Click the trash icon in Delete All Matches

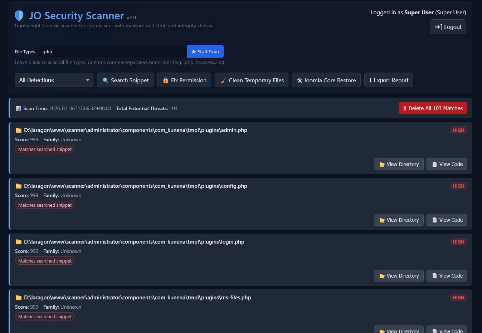coord(405,108)
